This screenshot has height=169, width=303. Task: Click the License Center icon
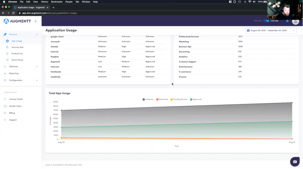coord(5,99)
